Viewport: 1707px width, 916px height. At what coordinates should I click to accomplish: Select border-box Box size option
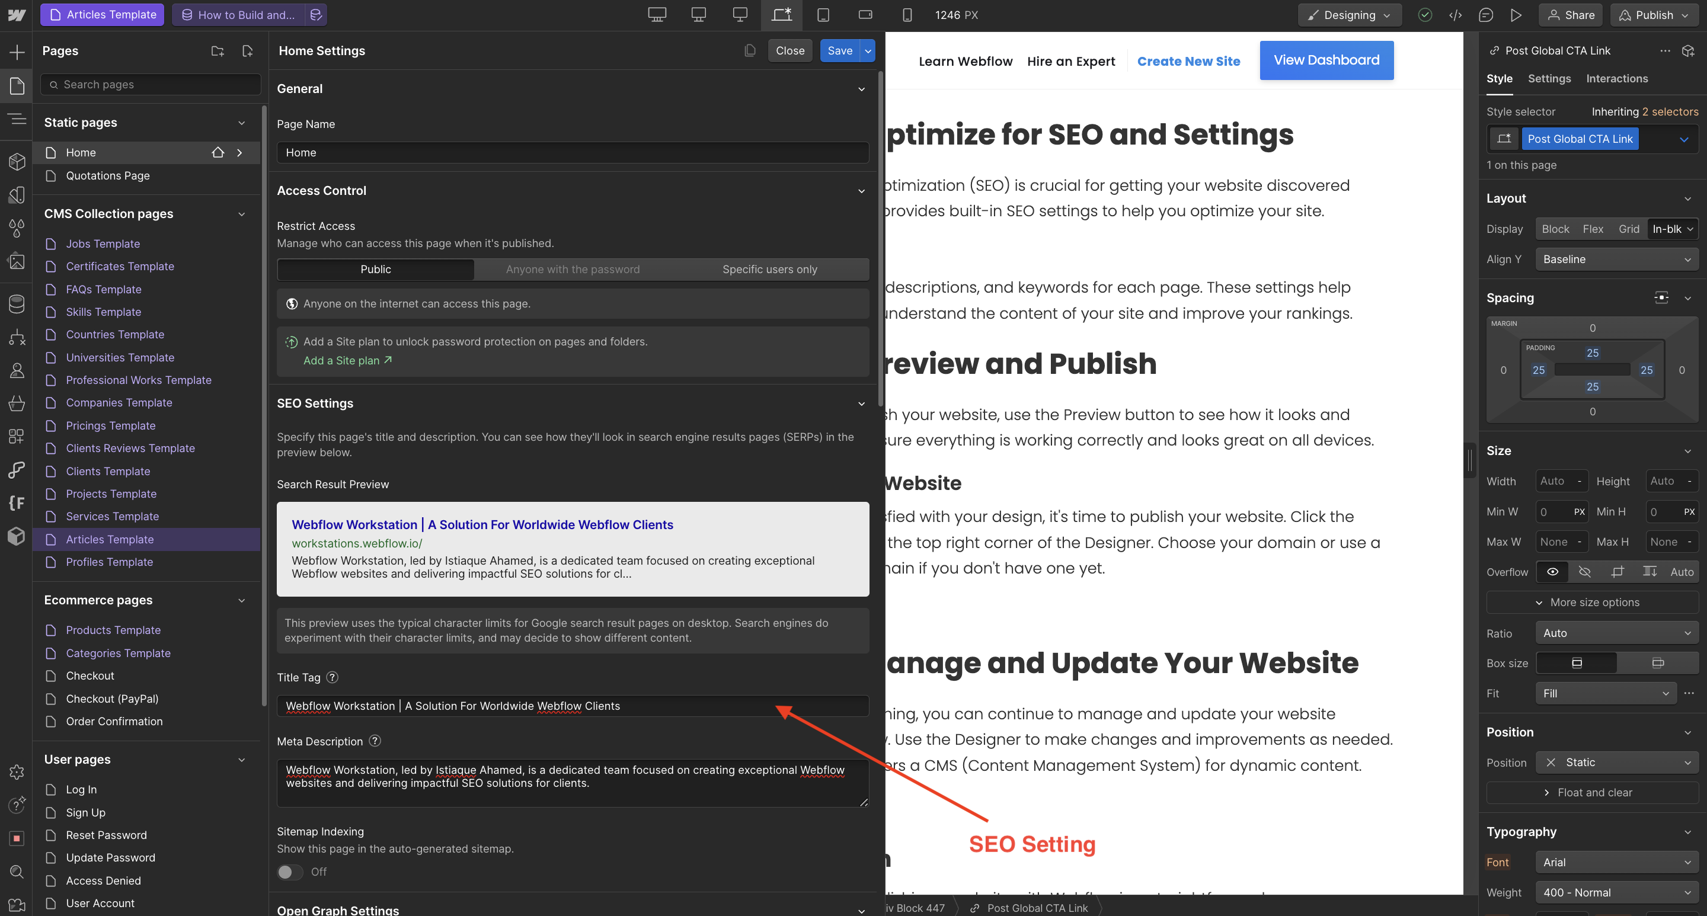1577,663
